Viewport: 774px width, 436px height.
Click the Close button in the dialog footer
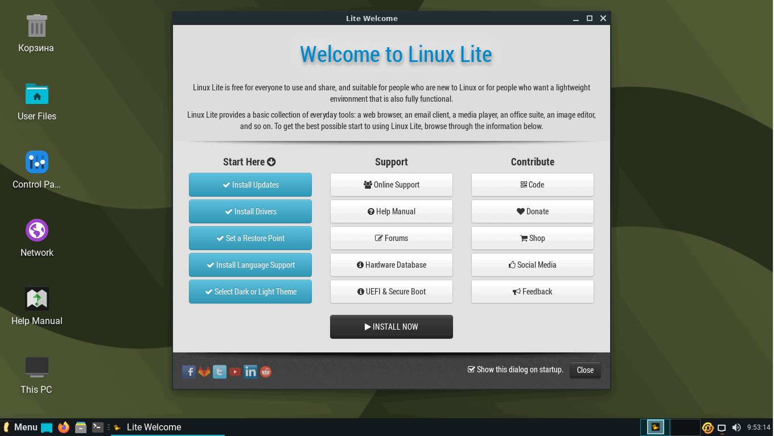tap(585, 370)
